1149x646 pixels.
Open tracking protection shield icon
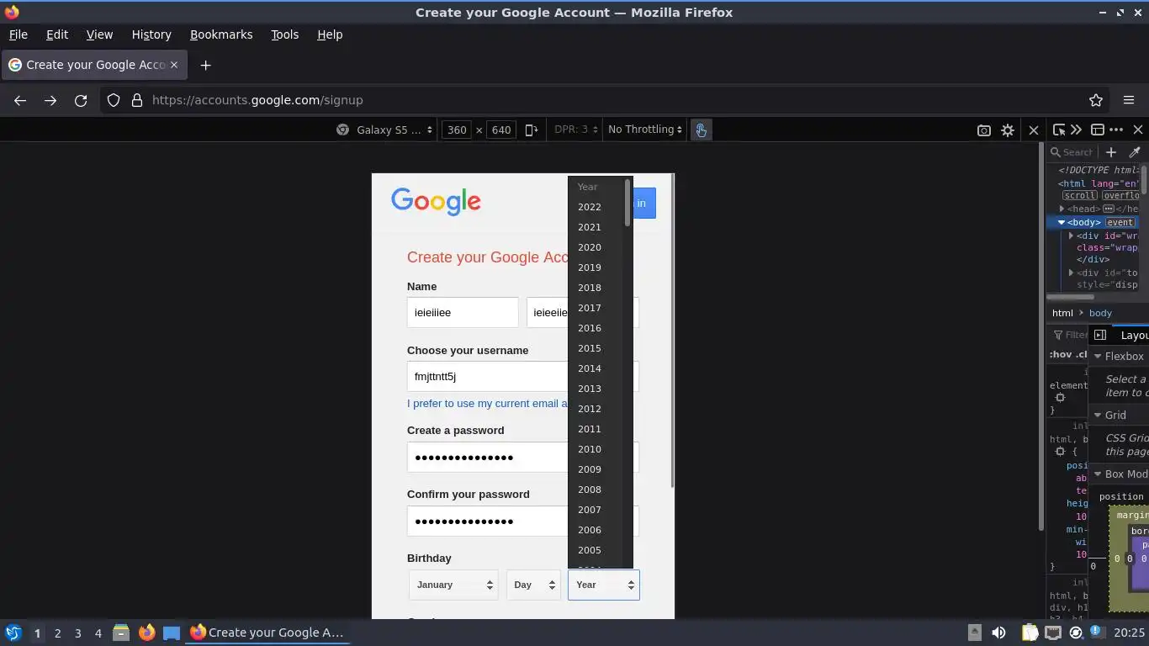[x=114, y=100]
